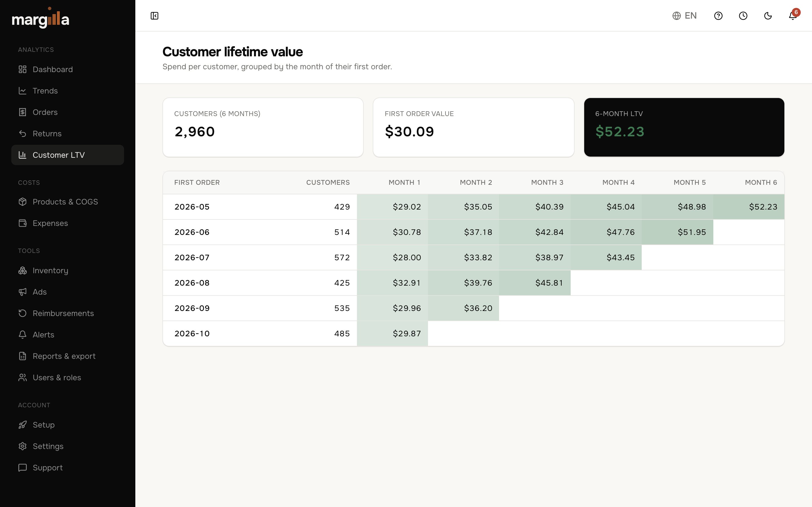
Task: Open Users & roles page
Action: pyautogui.click(x=68, y=377)
